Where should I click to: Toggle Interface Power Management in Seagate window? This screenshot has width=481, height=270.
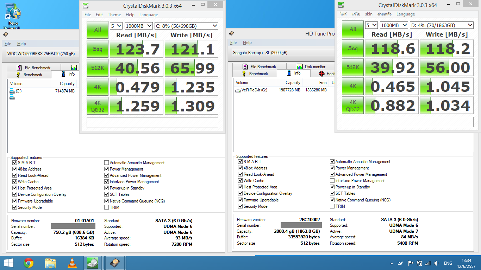[332, 181]
